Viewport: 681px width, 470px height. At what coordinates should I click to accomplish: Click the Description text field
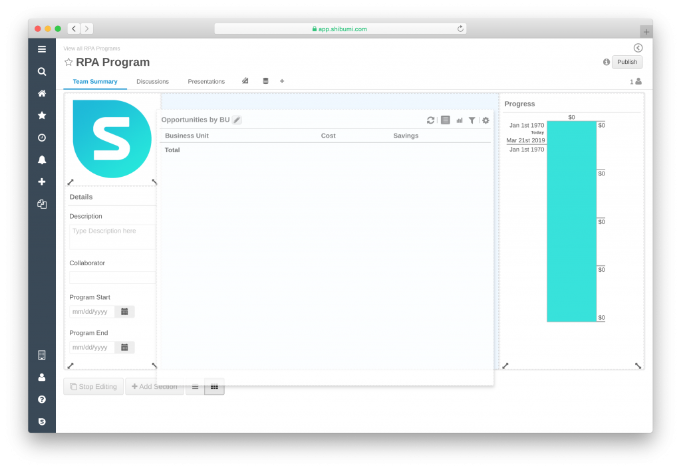pyautogui.click(x=112, y=237)
